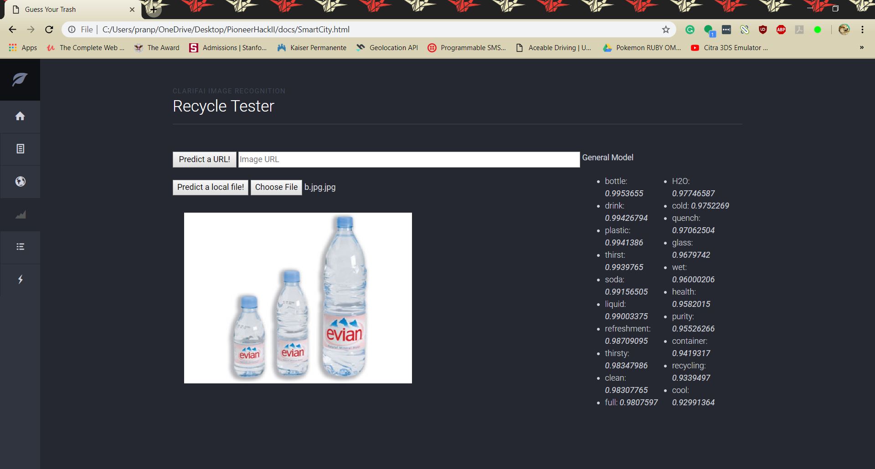Open the Pokemon RUBY bookmark
The height and width of the screenshot is (469, 875).
642,47
